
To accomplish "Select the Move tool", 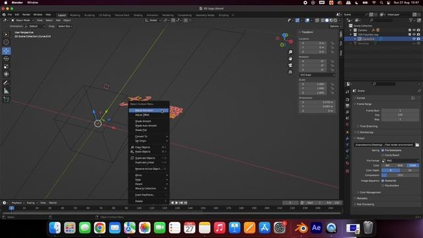I will (6, 51).
